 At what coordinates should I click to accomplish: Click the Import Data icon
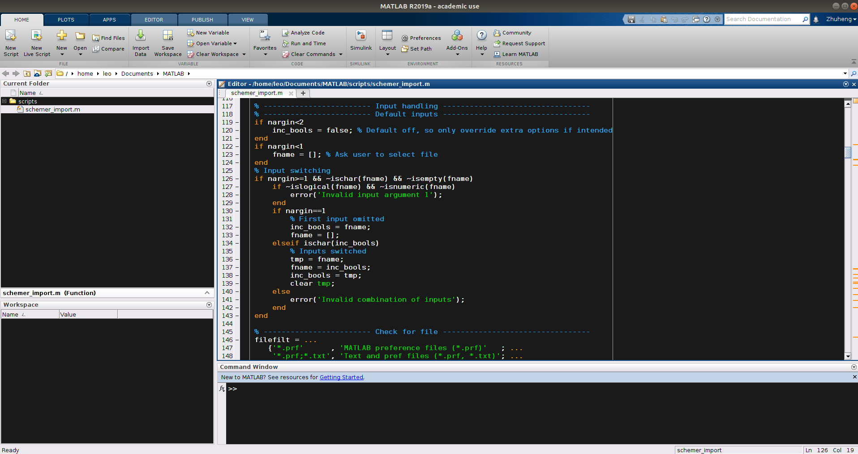[141, 36]
